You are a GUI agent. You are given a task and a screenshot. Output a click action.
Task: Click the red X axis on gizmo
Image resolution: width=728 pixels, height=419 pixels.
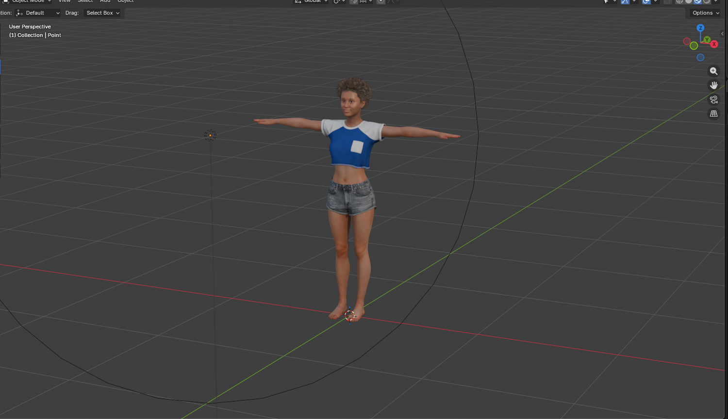click(714, 44)
